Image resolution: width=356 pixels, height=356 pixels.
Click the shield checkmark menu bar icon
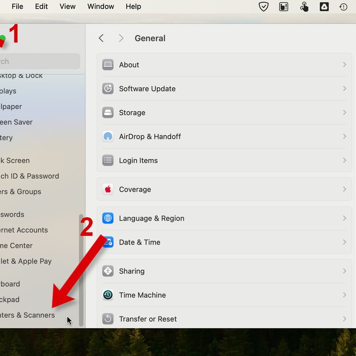(x=264, y=6)
